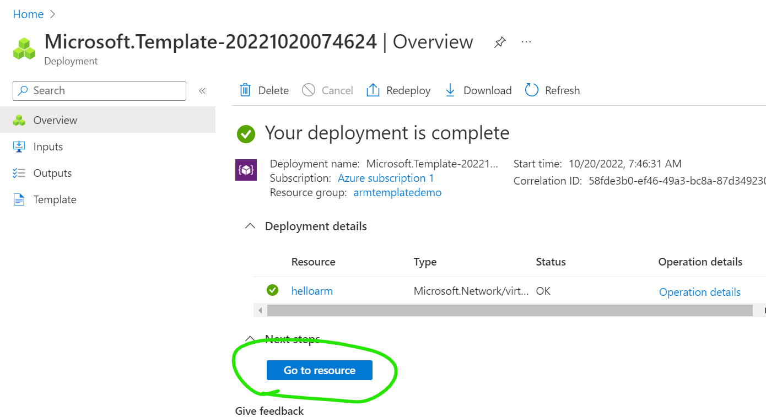Click inside the sidebar Search field

click(x=100, y=91)
